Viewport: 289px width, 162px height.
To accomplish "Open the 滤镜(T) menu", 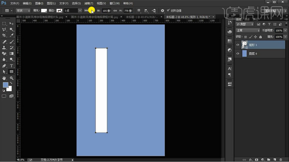I will tap(89, 3).
